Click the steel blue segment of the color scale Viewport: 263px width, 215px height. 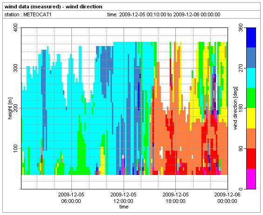click(x=251, y=58)
